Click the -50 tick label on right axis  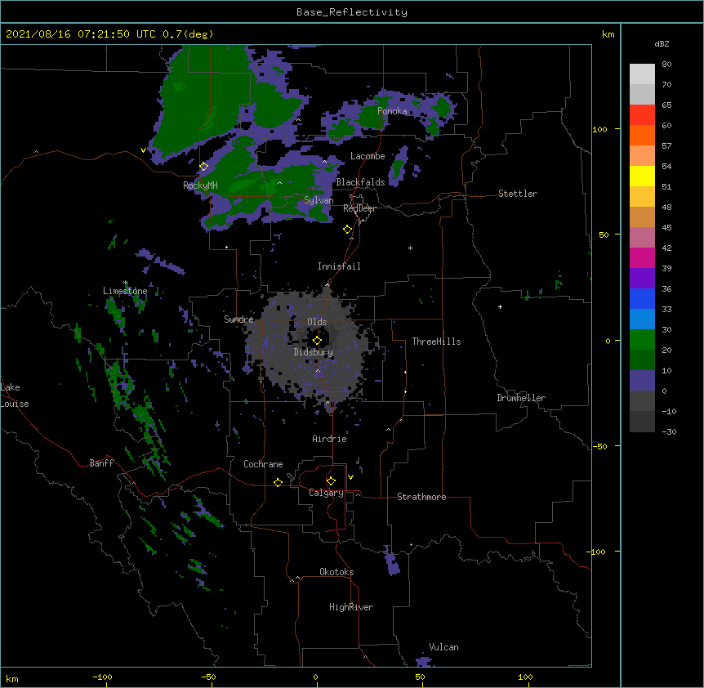coord(599,446)
